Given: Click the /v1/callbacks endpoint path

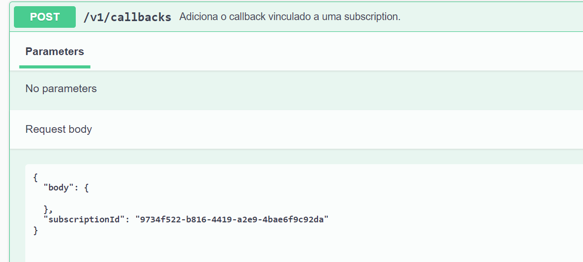Looking at the screenshot, I should coord(127,17).
